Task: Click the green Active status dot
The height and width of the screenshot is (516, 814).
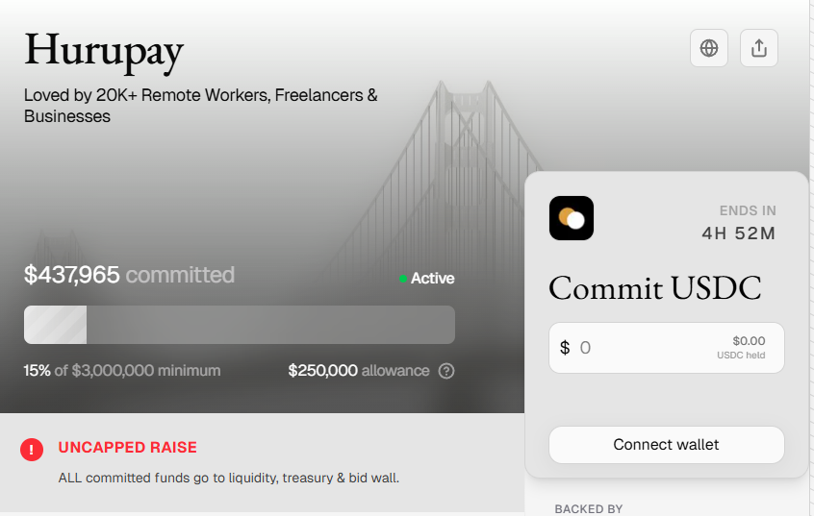Action: (x=403, y=279)
